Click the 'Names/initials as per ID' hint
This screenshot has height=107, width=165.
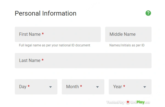click(127, 45)
